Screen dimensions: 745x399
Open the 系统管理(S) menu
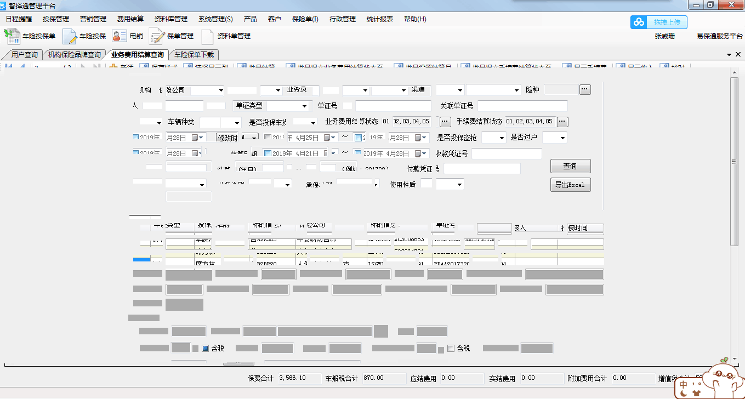pos(215,19)
